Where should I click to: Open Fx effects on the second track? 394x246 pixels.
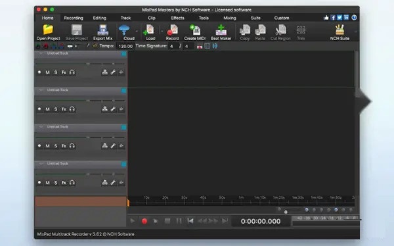click(x=64, y=109)
